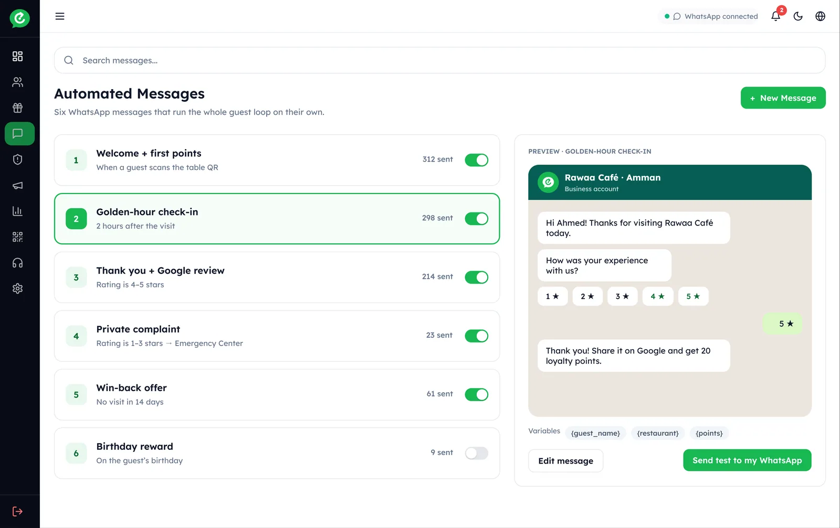Insert the {guest_name} variable chip
Image resolution: width=840 pixels, height=528 pixels.
point(595,433)
